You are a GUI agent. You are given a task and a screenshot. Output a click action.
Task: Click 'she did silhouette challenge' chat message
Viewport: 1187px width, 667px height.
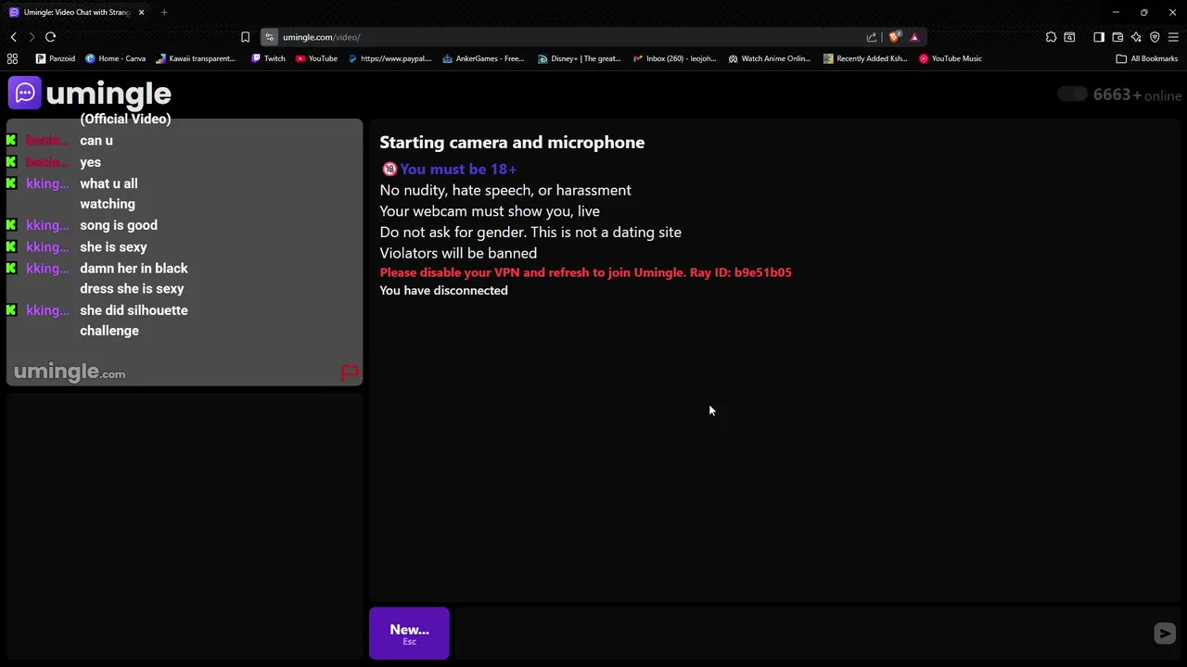coord(134,321)
